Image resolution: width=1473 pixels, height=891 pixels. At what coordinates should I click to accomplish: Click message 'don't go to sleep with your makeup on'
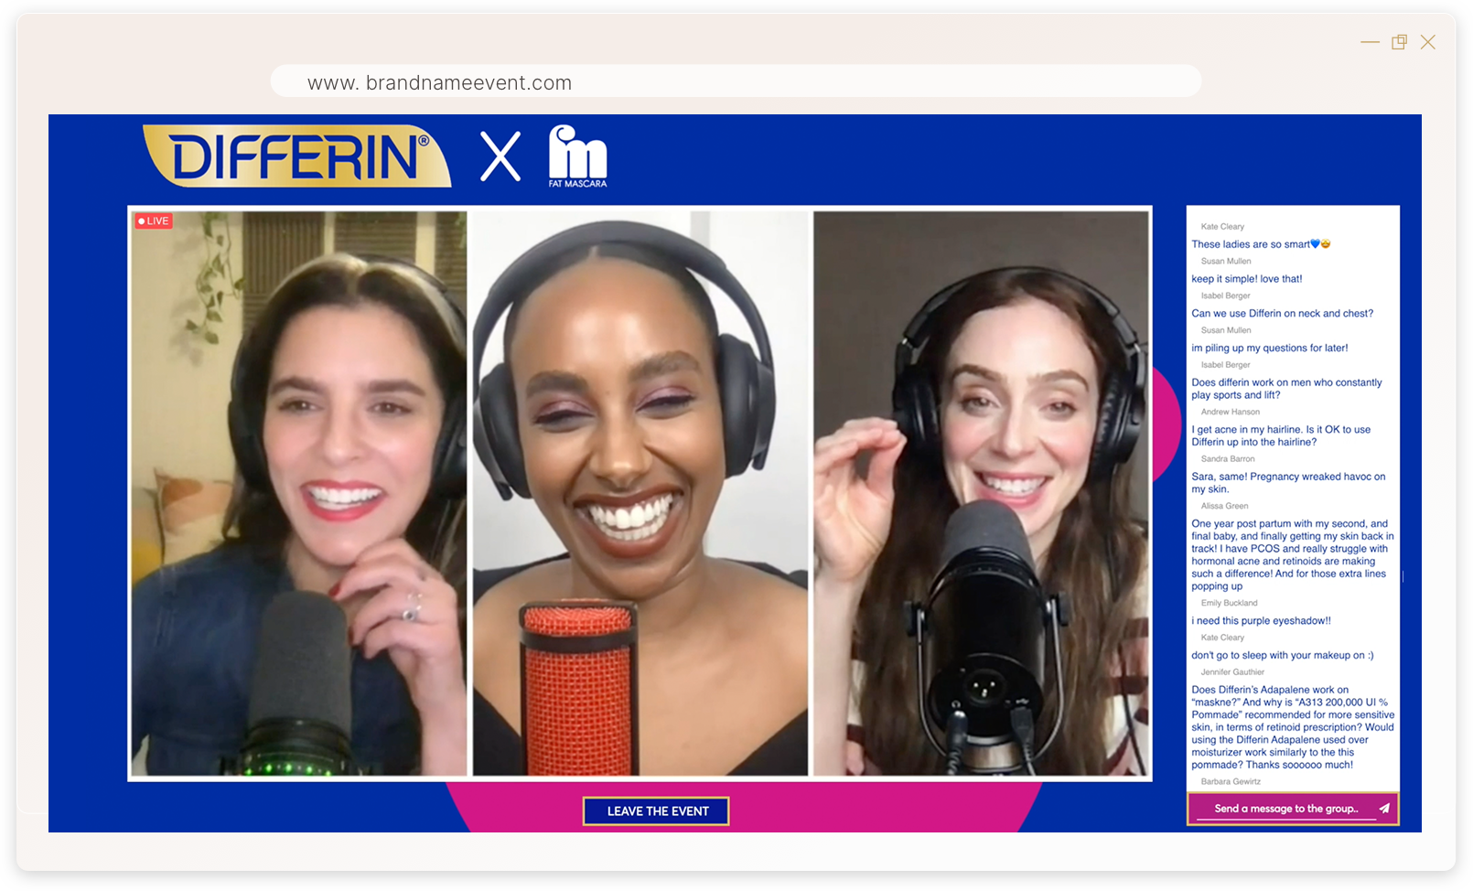pos(1282,656)
